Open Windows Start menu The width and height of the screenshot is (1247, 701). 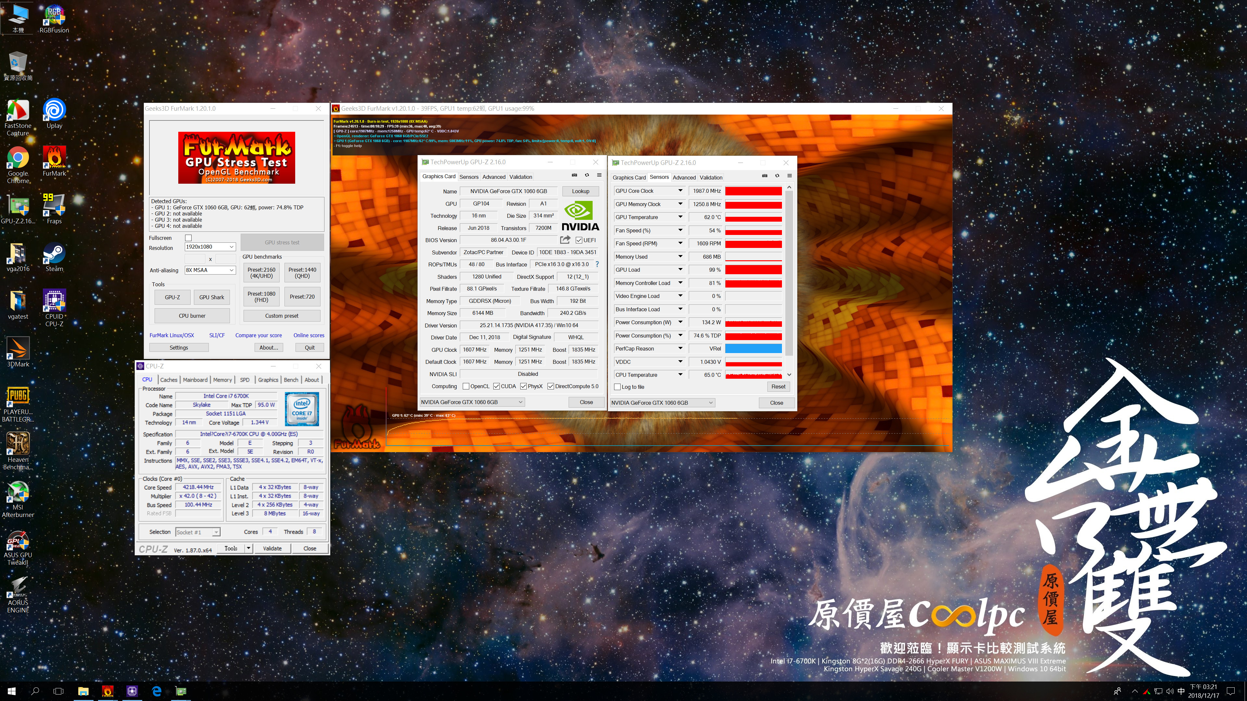pos(12,691)
